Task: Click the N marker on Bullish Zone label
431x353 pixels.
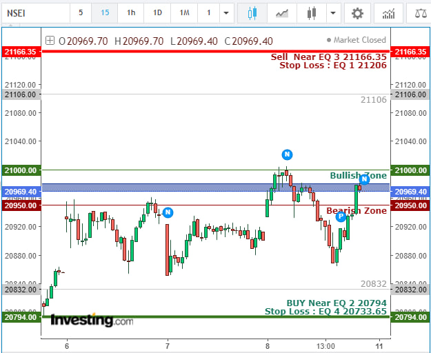Action: point(364,179)
